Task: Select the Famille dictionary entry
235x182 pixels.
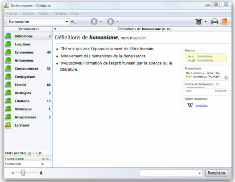Action: (x=28, y=85)
